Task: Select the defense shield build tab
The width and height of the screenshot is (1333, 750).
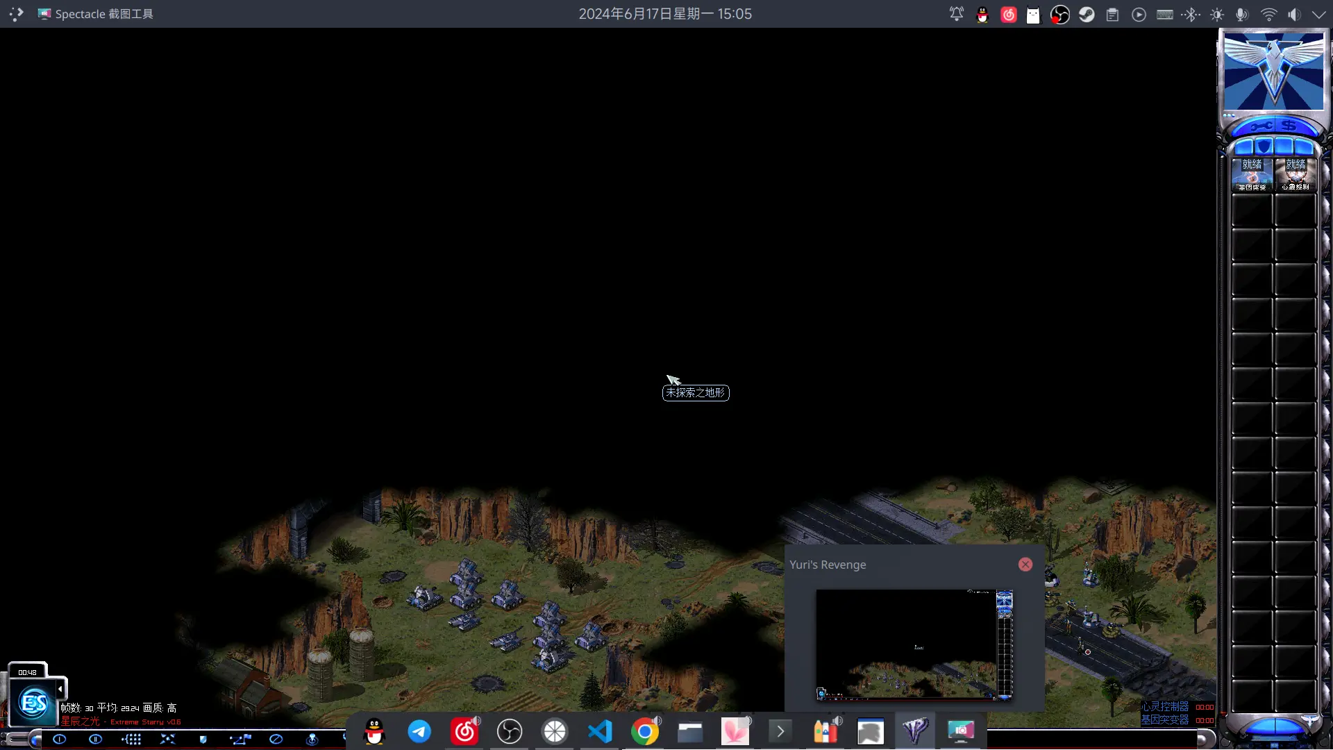Action: pos(1264,147)
